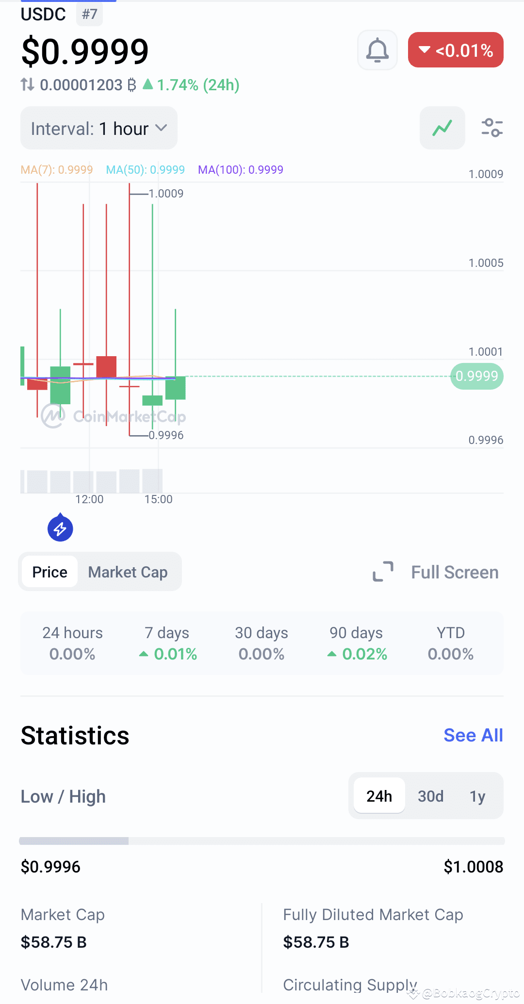Tap the #7 rank badge

tap(89, 14)
